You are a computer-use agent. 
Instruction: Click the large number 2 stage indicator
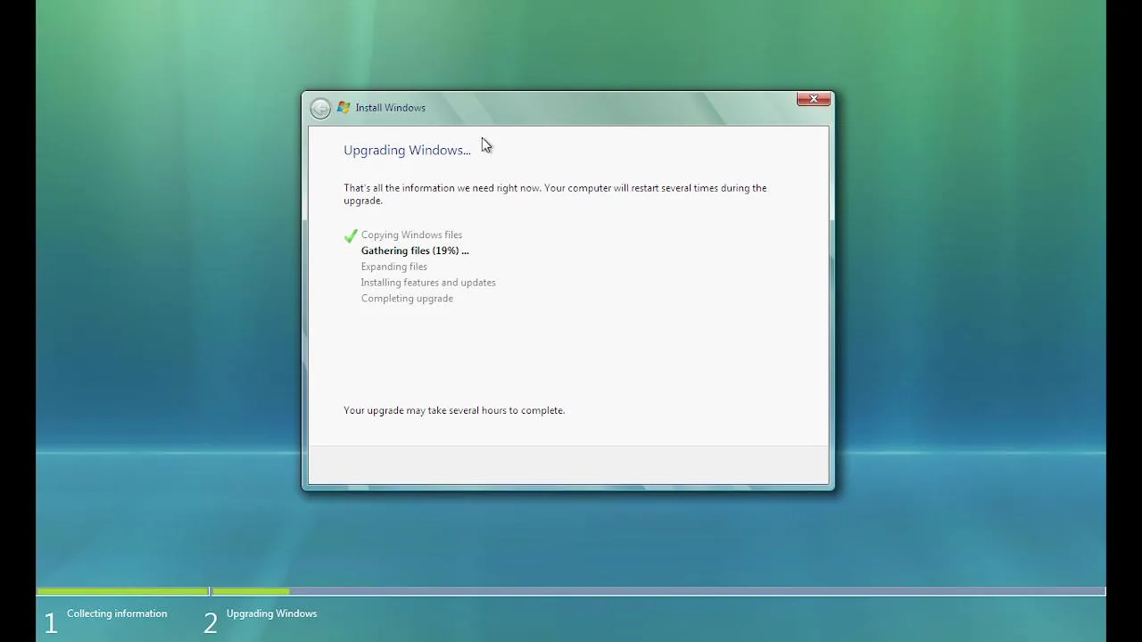pyautogui.click(x=211, y=623)
